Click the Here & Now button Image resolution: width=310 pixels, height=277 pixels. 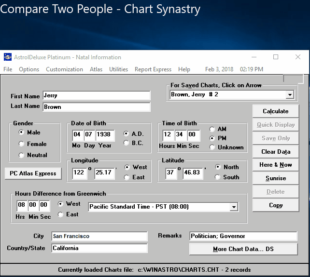[x=275, y=165]
